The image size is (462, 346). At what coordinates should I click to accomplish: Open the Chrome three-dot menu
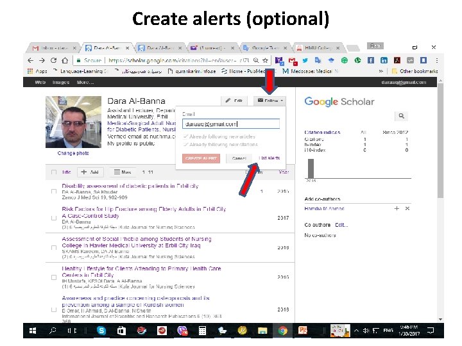[437, 60]
